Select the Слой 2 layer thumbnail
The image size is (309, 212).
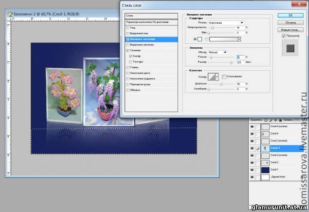coord(265,163)
